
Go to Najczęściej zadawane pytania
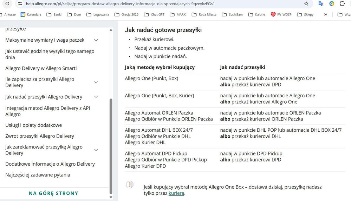pyautogui.click(x=38, y=175)
